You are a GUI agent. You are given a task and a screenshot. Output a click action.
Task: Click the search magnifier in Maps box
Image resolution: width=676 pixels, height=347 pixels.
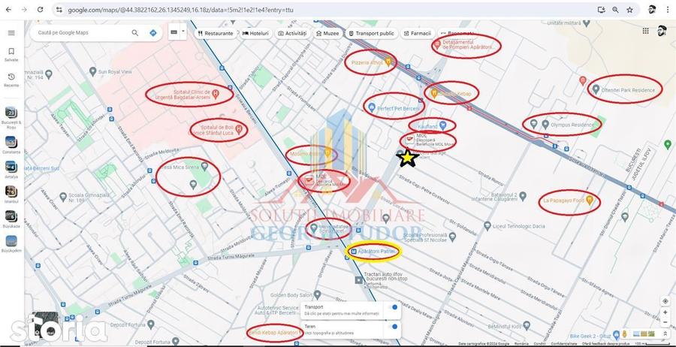click(135, 33)
